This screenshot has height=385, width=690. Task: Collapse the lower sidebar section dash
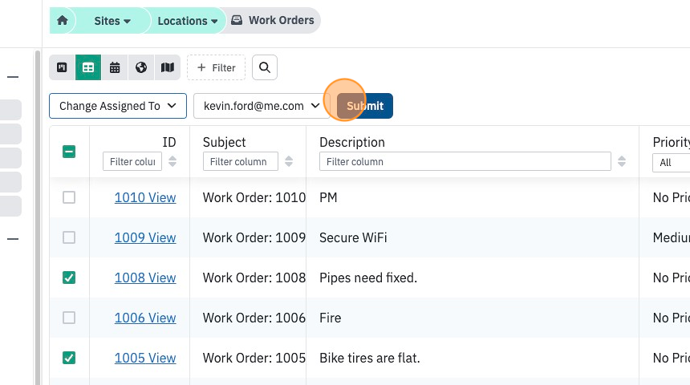[13, 239]
